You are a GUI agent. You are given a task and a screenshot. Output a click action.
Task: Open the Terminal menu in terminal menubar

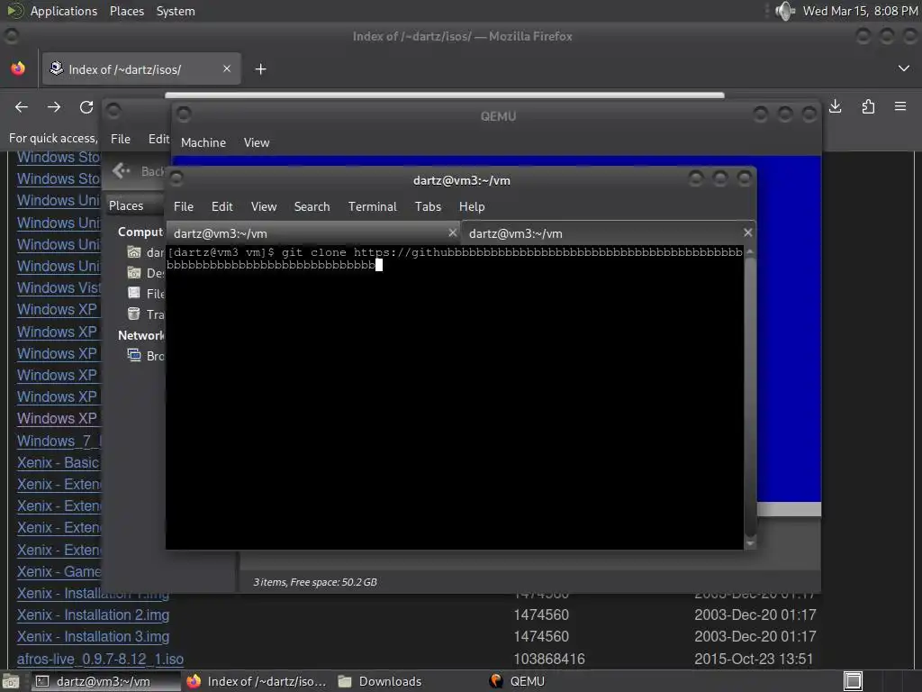click(x=372, y=206)
